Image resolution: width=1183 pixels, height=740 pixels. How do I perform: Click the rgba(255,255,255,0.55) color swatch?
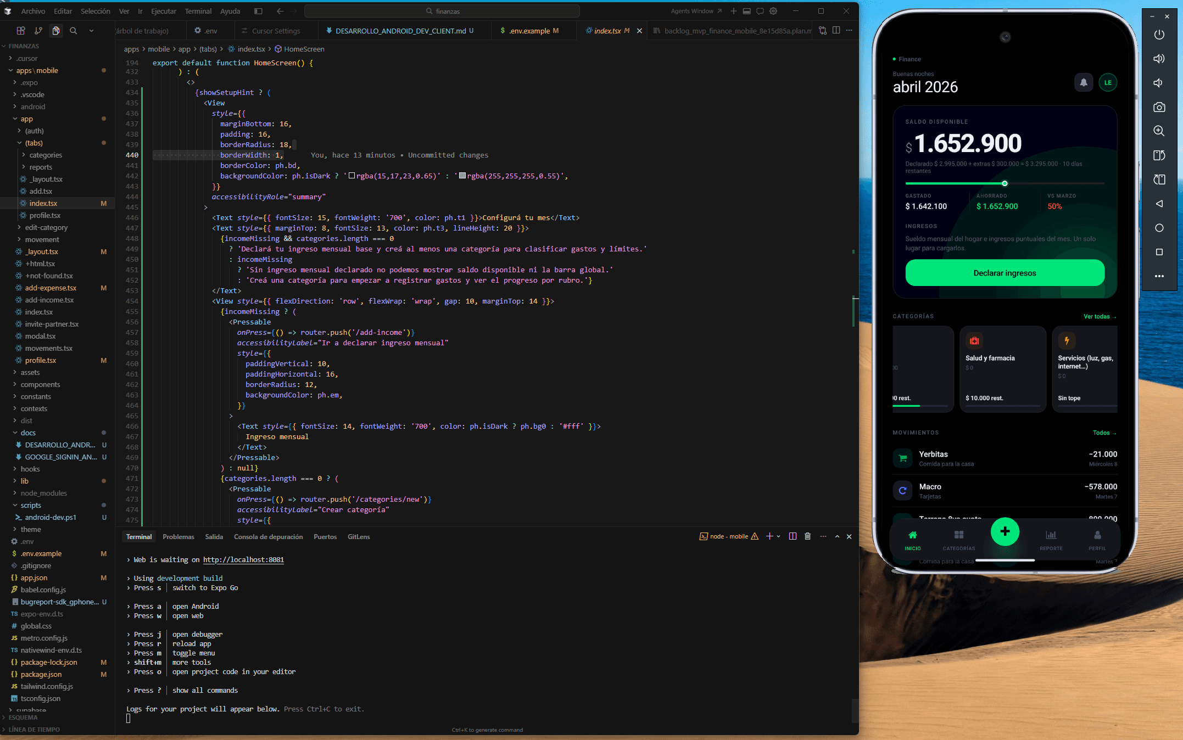coord(462,176)
